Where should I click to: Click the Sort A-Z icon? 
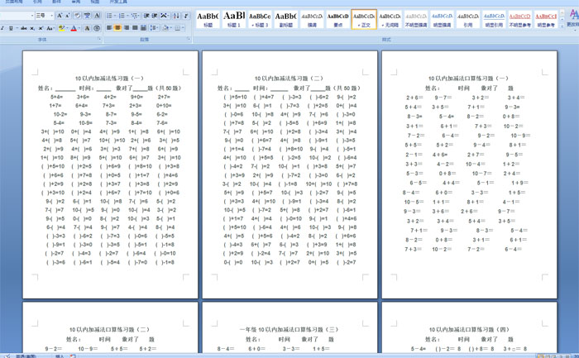pyautogui.click(x=176, y=16)
